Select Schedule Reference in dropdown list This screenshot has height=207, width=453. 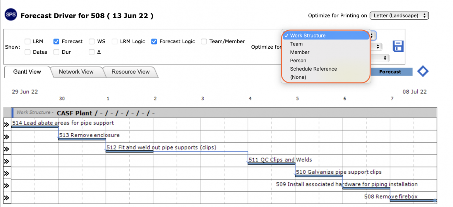(325, 69)
